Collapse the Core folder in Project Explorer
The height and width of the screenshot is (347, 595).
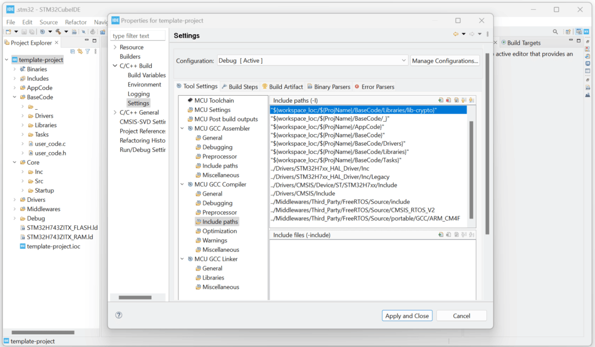click(15, 162)
